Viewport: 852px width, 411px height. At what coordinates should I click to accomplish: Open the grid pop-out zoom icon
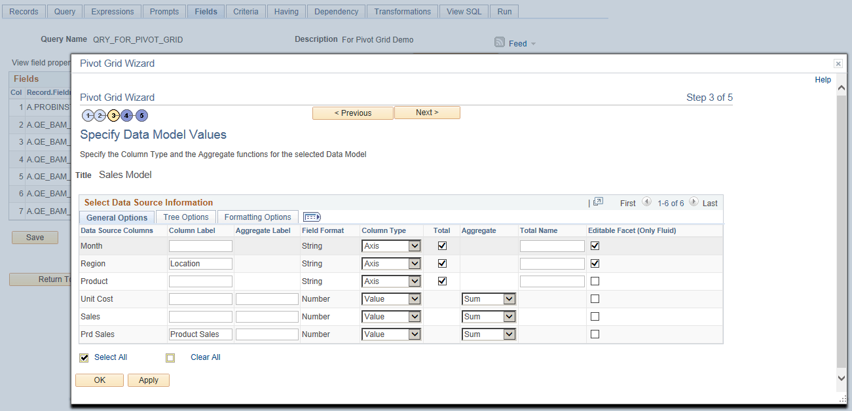pyautogui.click(x=597, y=202)
